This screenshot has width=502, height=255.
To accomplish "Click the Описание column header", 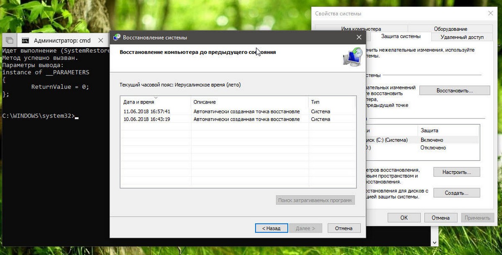I will [x=250, y=102].
